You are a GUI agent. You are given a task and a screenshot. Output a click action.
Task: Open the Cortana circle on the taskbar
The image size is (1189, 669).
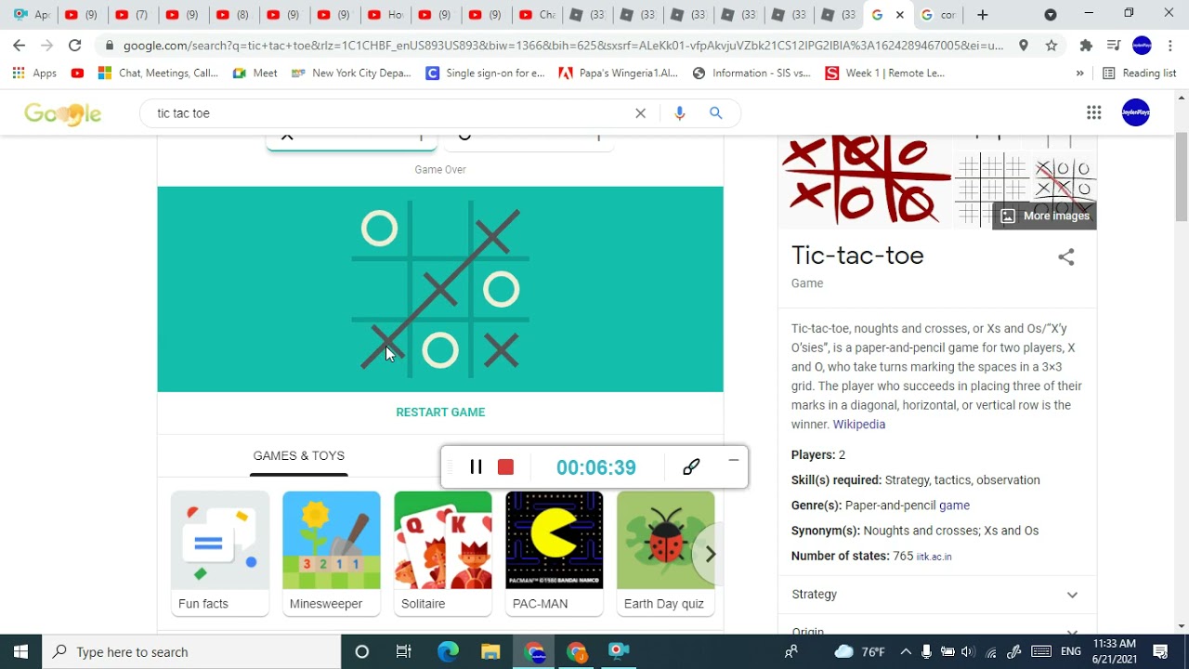click(x=362, y=651)
